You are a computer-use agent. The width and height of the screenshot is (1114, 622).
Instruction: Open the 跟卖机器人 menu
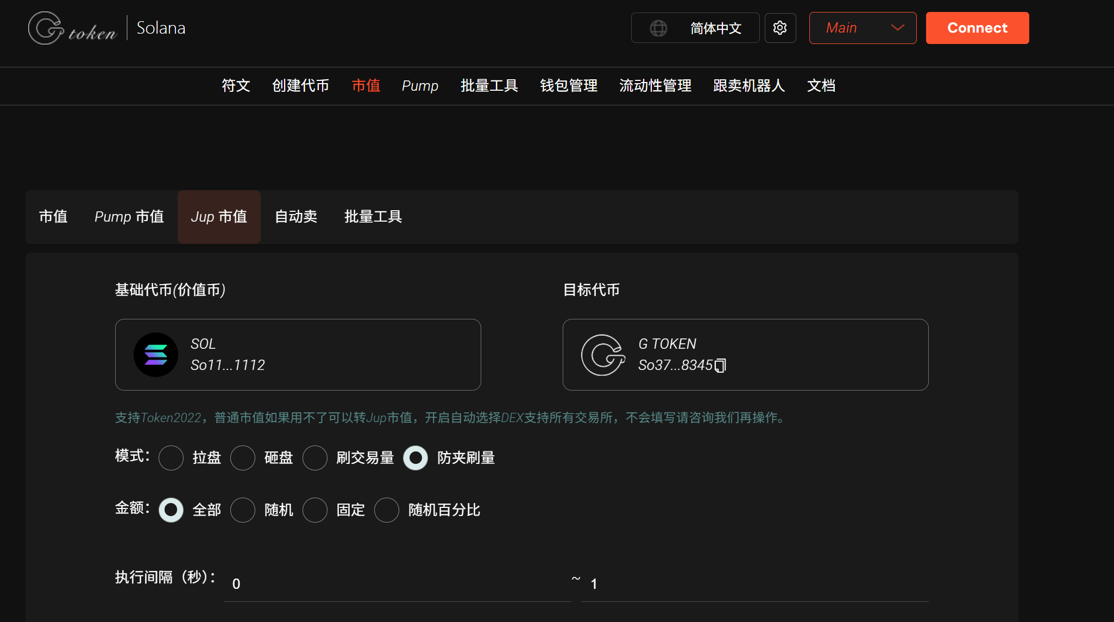pyautogui.click(x=748, y=86)
